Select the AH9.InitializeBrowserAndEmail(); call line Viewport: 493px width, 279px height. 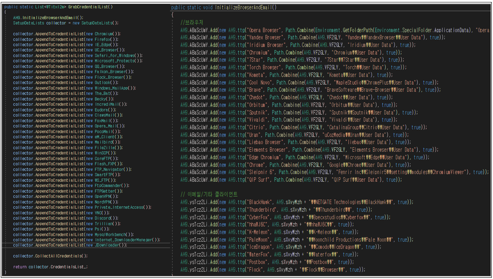pos(48,18)
